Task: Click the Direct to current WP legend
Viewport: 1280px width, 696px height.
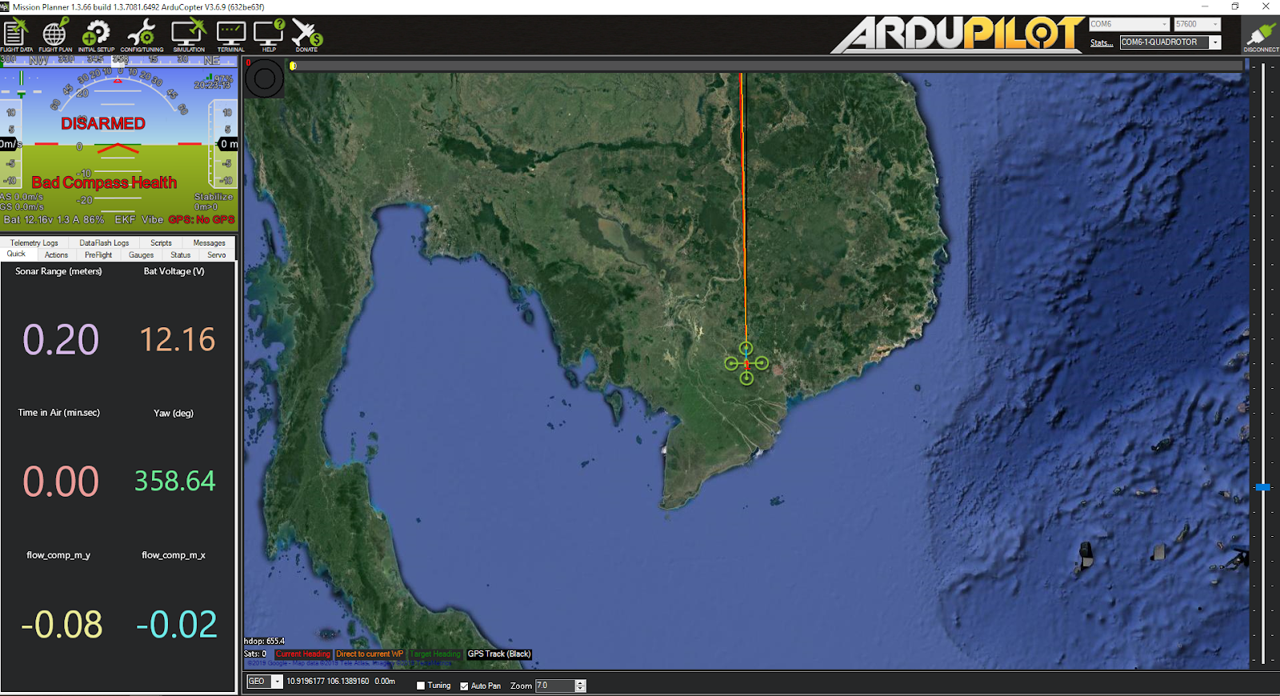Action: [370, 654]
